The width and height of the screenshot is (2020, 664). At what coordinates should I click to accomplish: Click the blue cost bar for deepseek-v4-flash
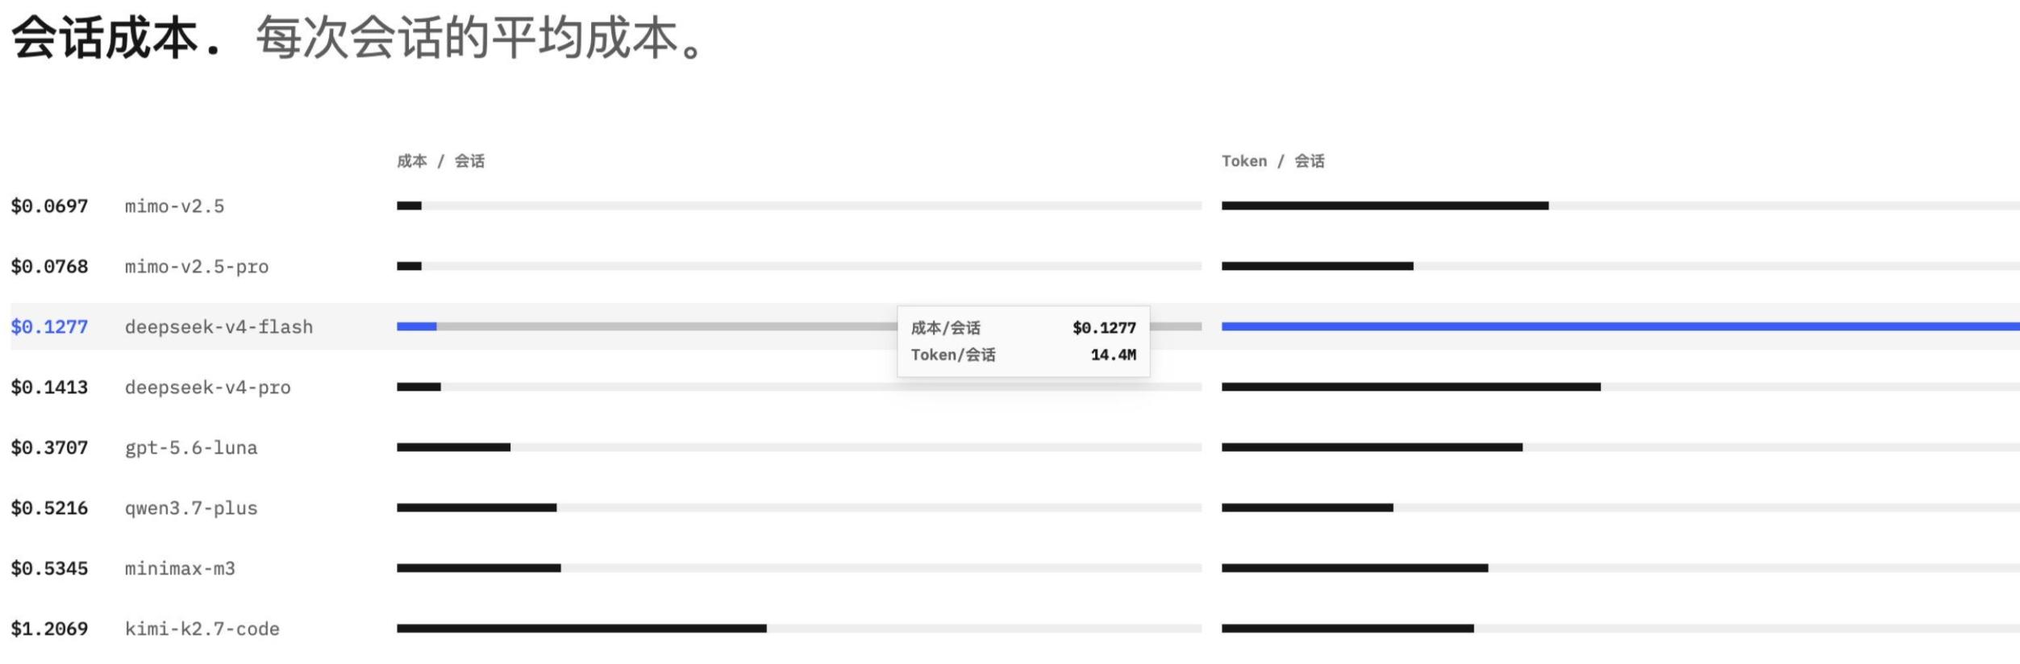[x=416, y=326]
